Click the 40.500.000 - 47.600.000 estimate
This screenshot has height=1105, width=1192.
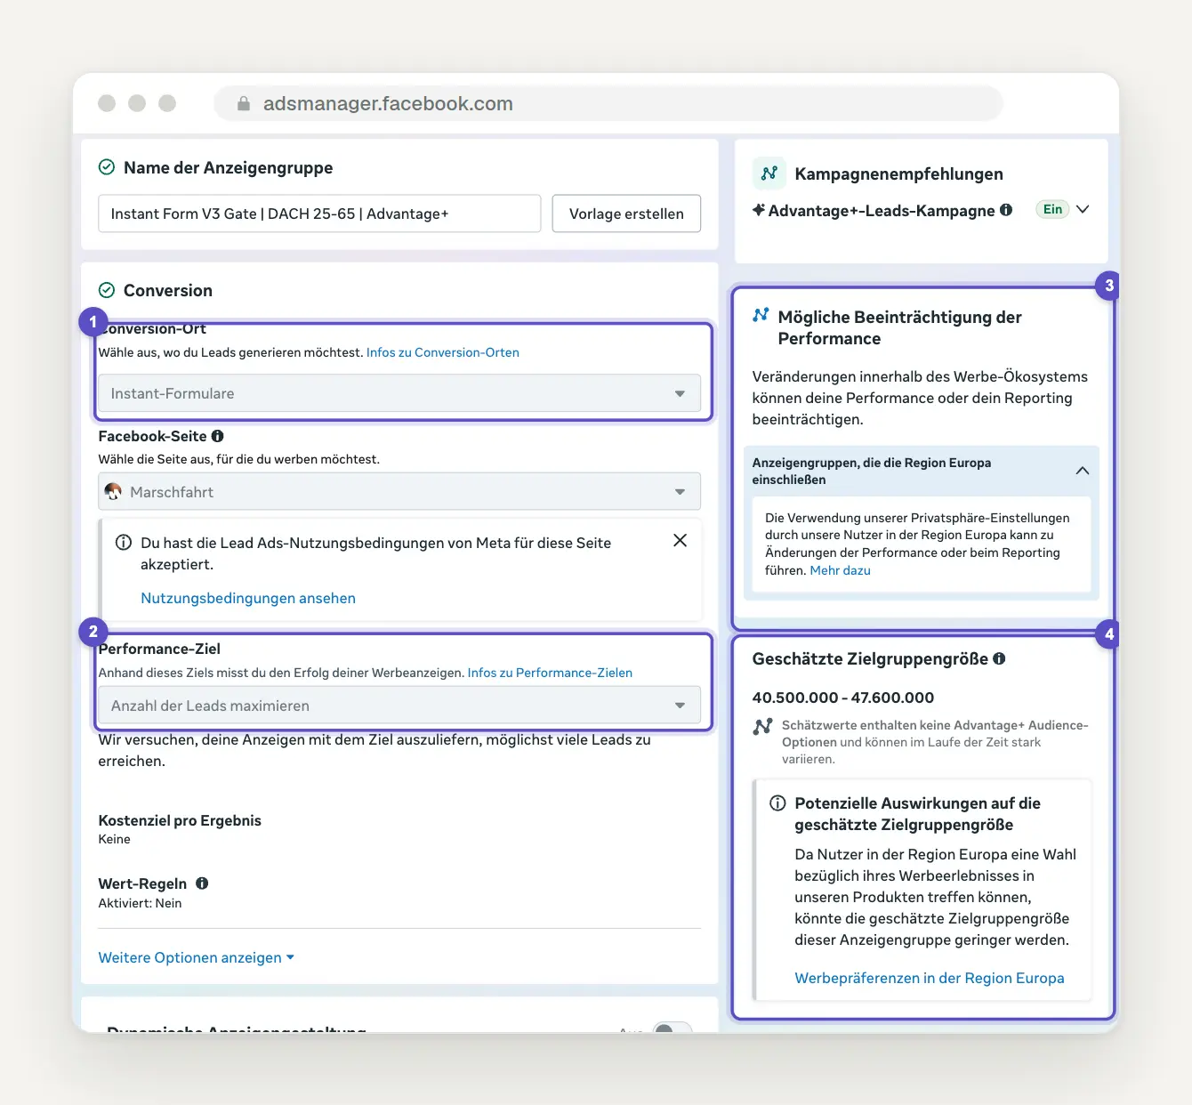pos(843,698)
